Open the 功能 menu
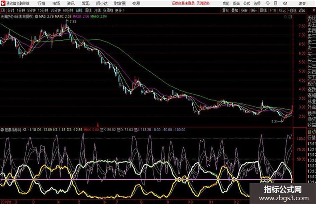Image resolution: width=316 pixels, height=204 pixels. 226,3
